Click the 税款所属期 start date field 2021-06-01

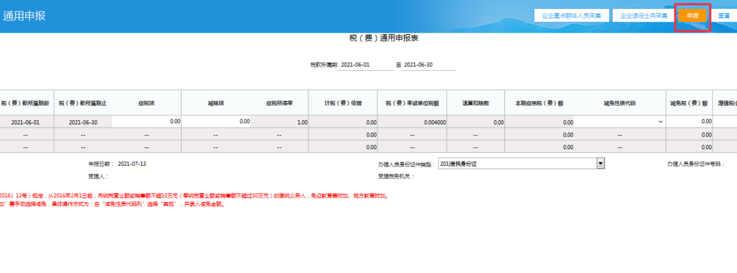(366, 65)
